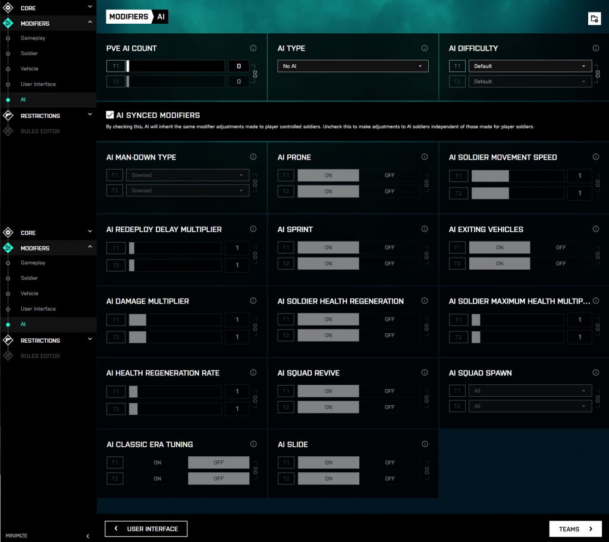
Task: Click the AI Slide info icon
Action: point(425,444)
